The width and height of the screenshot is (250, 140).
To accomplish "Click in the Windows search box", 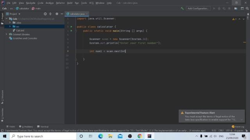I will 43,136.
